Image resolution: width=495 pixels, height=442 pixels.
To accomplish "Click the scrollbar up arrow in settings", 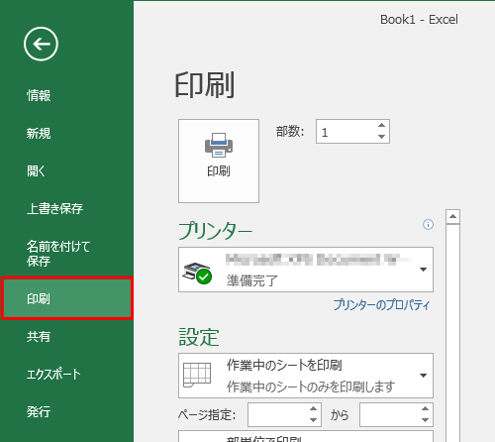I will 452,217.
